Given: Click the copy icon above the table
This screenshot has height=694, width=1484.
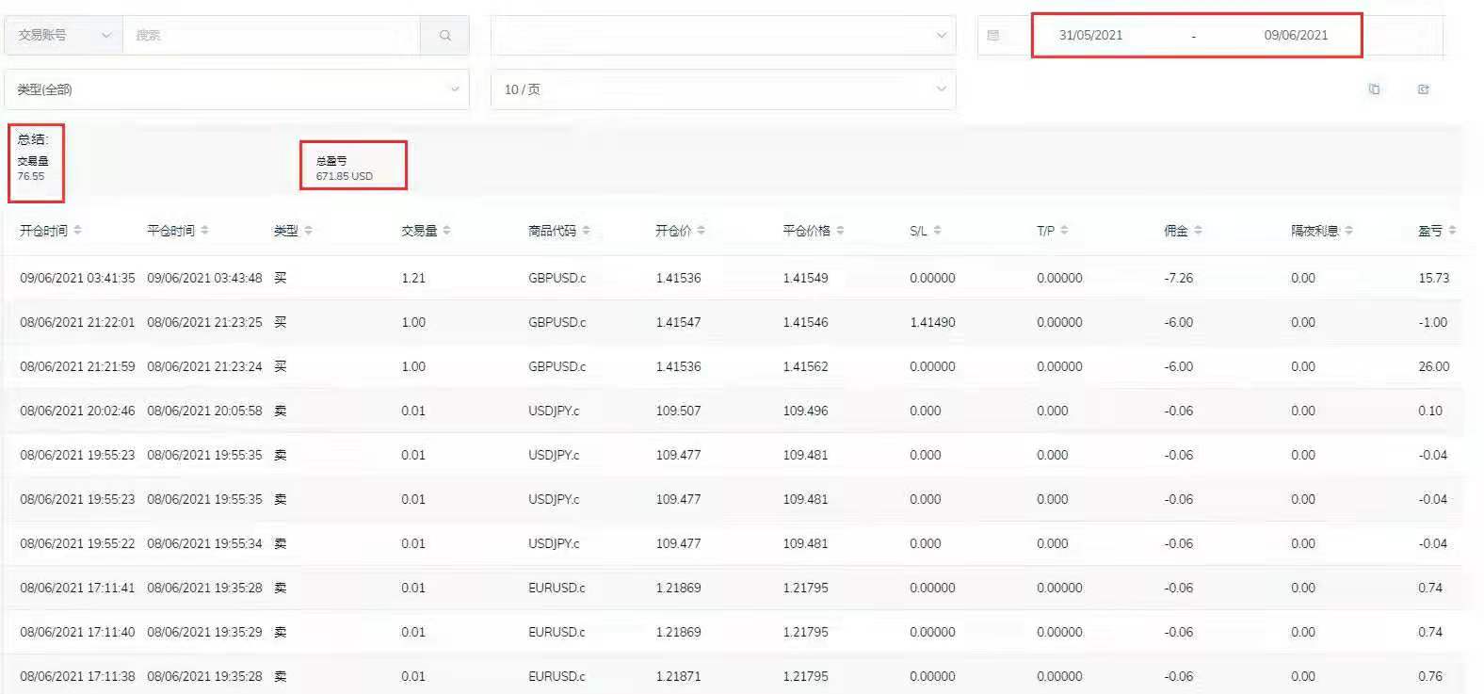Looking at the screenshot, I should (x=1374, y=89).
